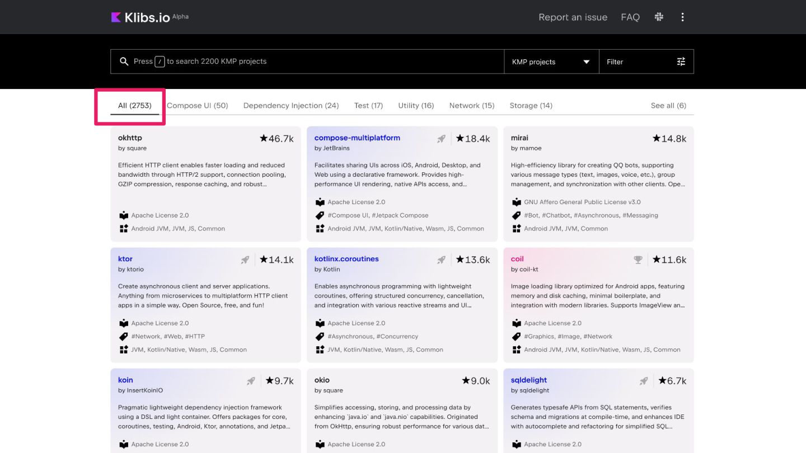This screenshot has width=806, height=453.
Task: Expand See all (6) categories
Action: [668, 106]
